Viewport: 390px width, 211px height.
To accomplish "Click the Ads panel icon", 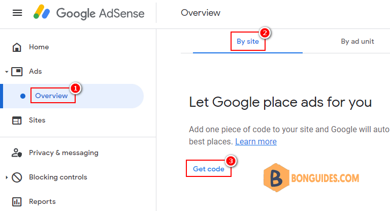I will point(17,72).
